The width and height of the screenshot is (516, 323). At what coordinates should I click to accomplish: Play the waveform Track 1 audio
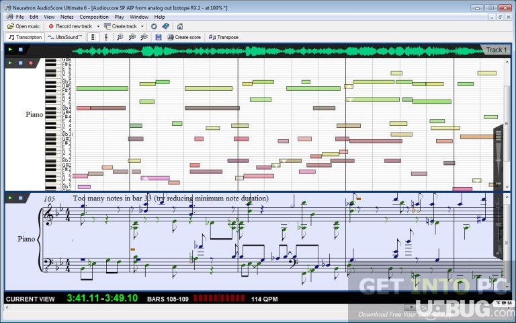(10, 49)
